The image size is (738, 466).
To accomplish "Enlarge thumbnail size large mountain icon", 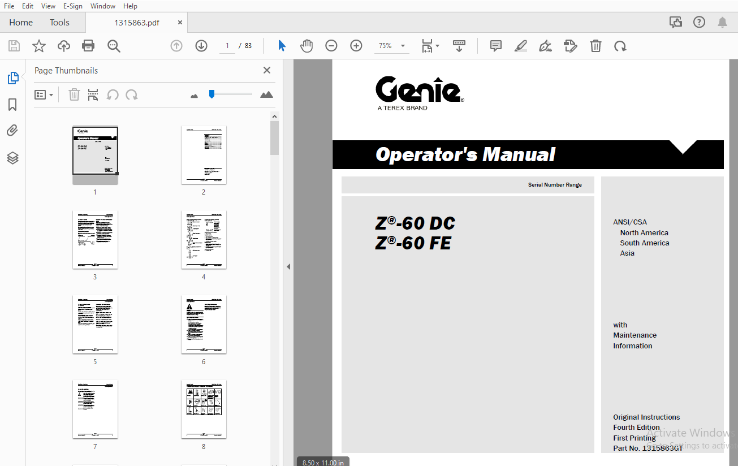I will pyautogui.click(x=266, y=94).
